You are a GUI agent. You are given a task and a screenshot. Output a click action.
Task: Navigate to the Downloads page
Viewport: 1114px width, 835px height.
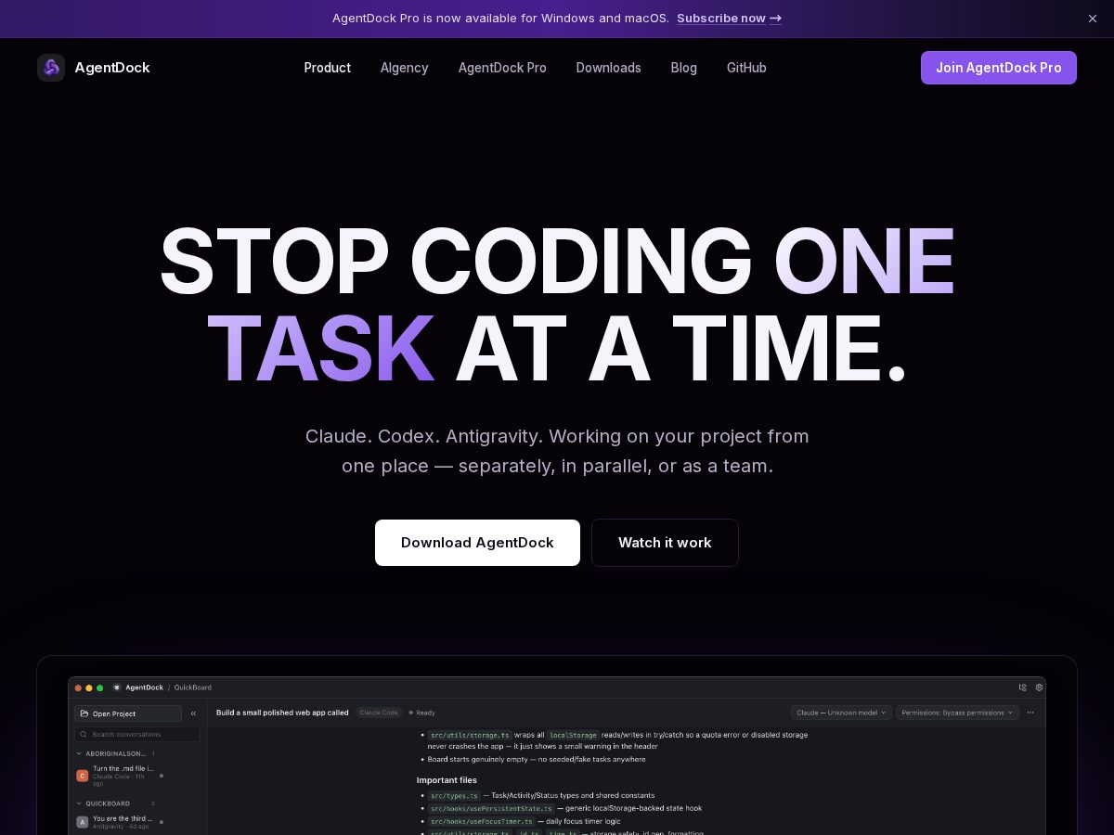[609, 68]
